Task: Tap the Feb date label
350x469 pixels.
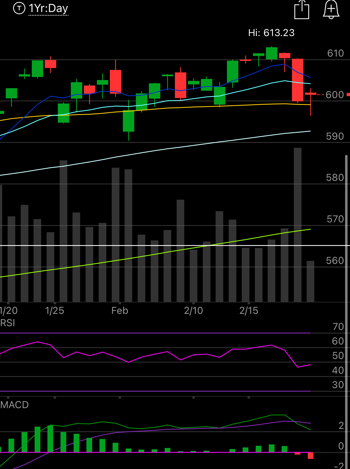Action: (120, 311)
